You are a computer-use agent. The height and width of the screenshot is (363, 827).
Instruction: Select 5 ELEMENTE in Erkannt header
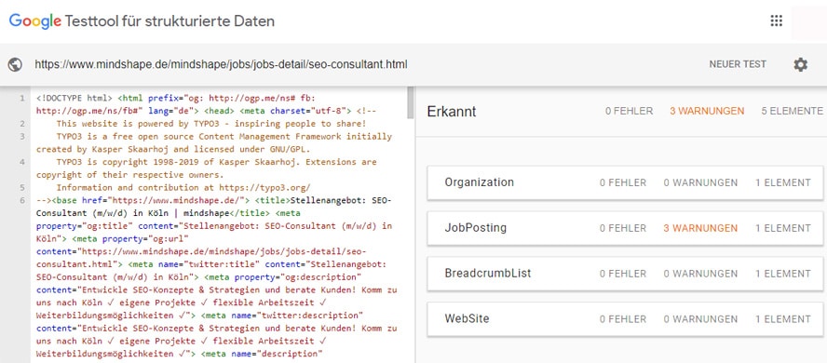click(x=792, y=111)
